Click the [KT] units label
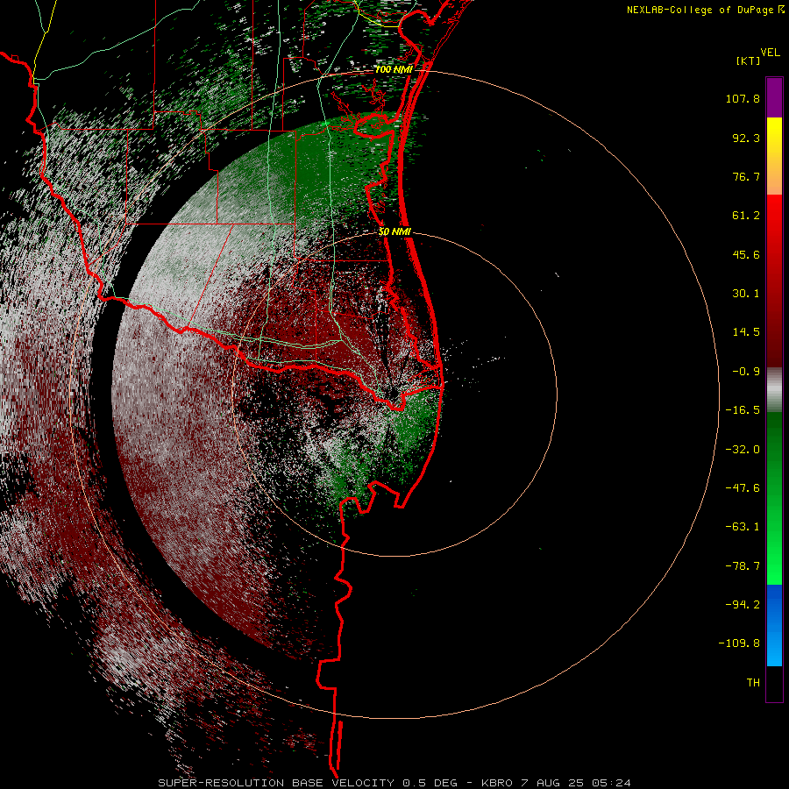Viewport: 789px width, 789px height. tap(748, 60)
